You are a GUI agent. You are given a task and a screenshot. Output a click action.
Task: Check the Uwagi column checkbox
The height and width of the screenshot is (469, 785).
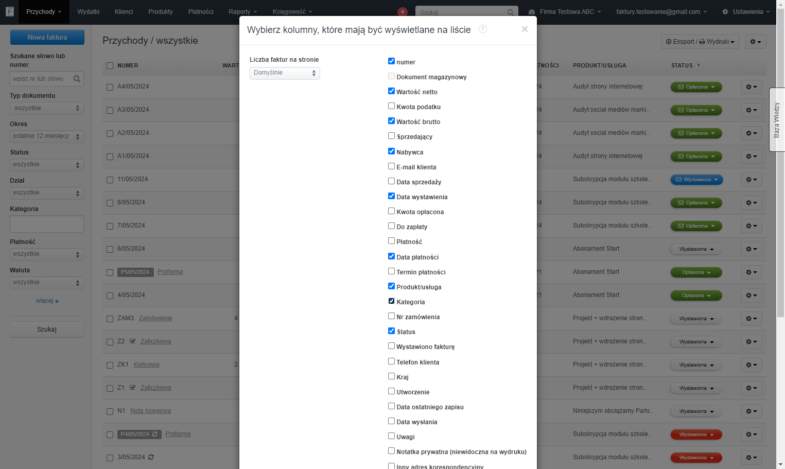(391, 436)
